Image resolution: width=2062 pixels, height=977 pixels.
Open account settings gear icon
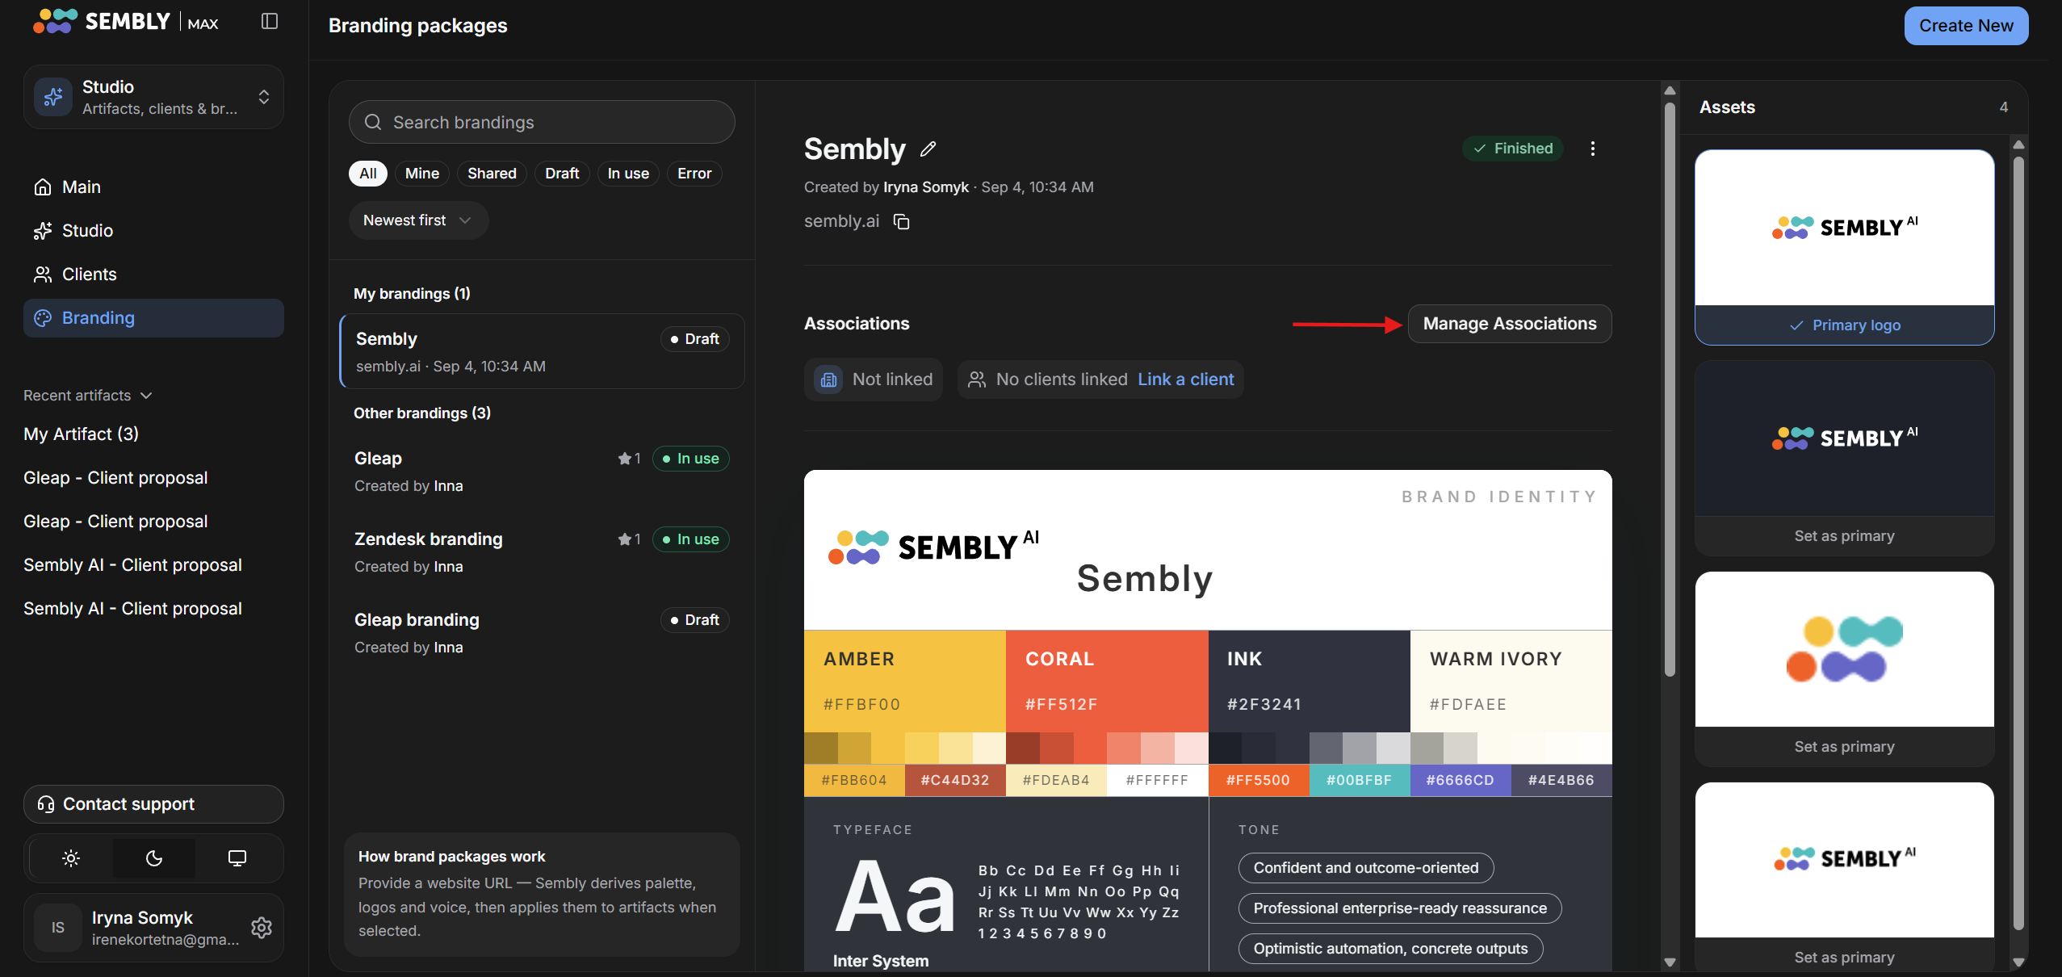[x=261, y=927]
